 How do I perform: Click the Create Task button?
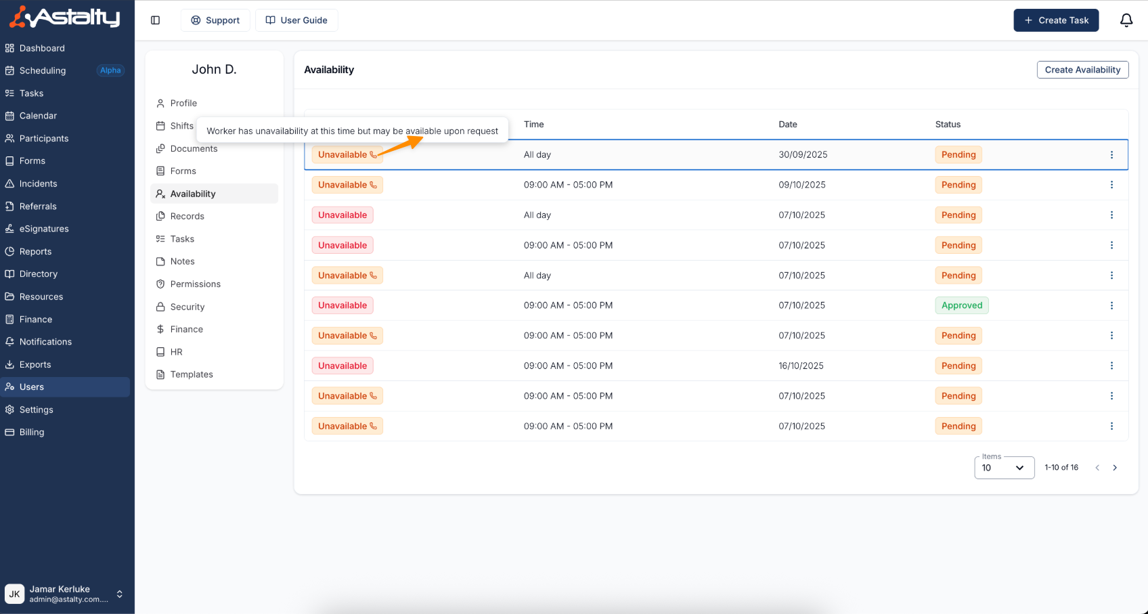pos(1055,20)
